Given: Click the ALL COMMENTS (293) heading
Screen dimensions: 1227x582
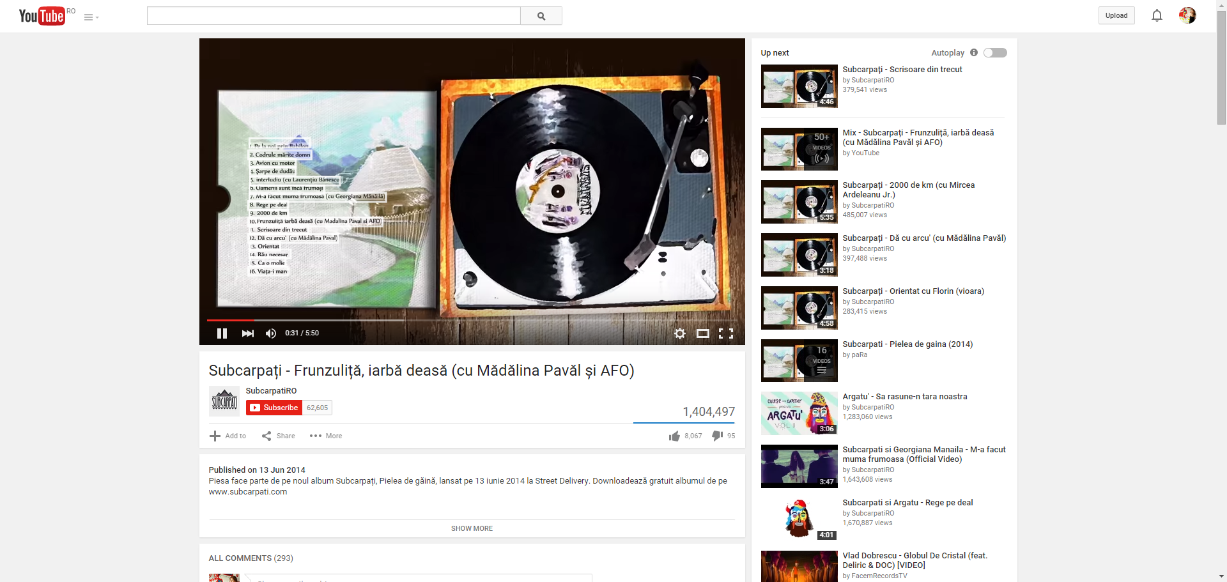Looking at the screenshot, I should point(251,558).
